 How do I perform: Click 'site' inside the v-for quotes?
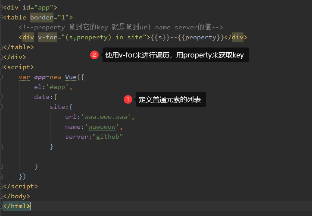135,37
